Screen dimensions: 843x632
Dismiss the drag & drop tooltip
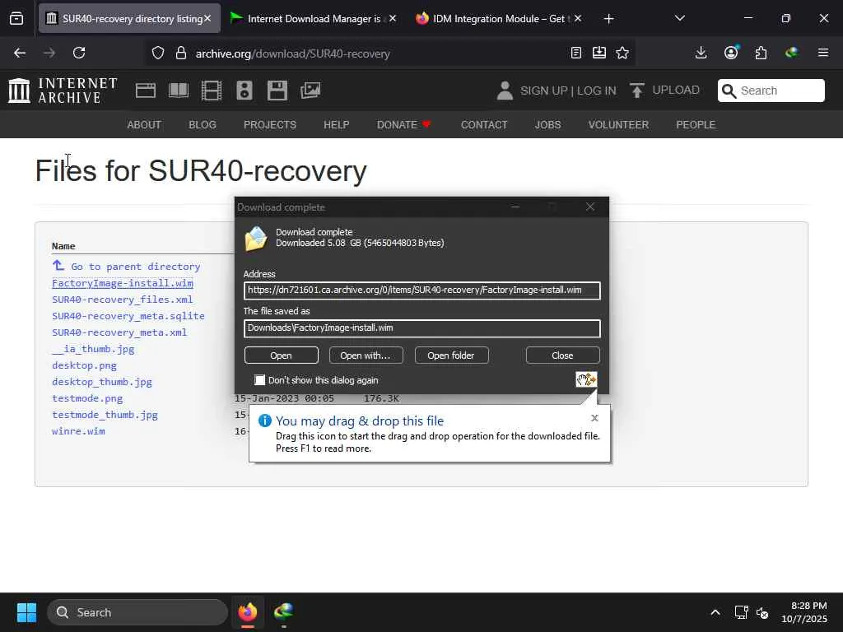coord(594,417)
